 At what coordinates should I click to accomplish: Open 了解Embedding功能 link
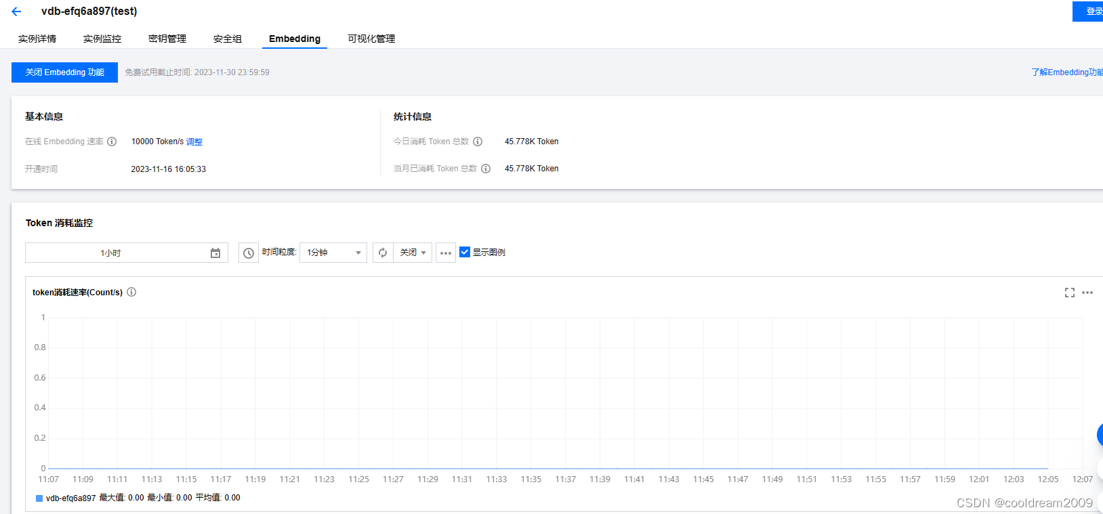(x=1066, y=72)
